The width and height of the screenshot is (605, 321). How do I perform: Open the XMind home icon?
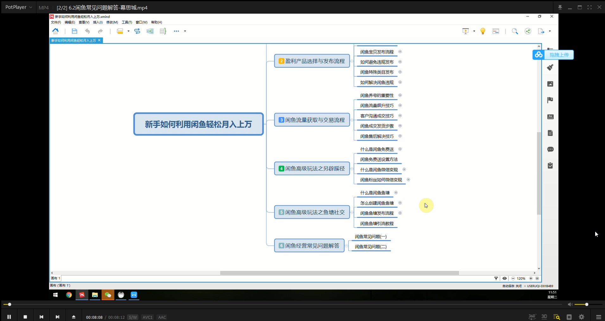click(x=56, y=31)
